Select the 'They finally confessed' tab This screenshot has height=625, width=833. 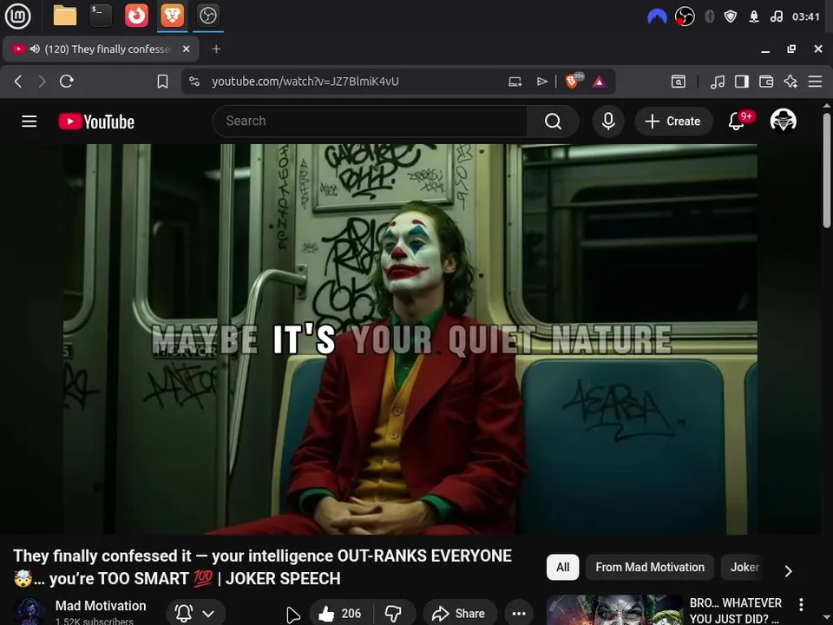click(x=101, y=49)
